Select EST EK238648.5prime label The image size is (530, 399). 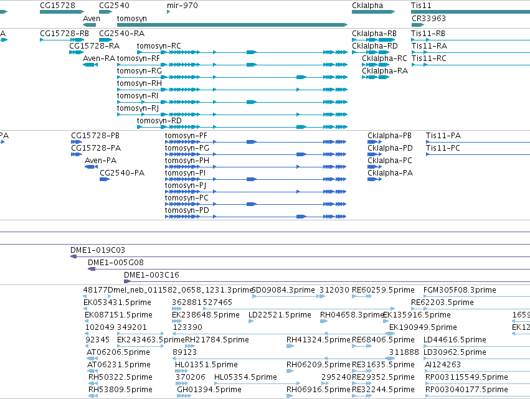click(206, 315)
